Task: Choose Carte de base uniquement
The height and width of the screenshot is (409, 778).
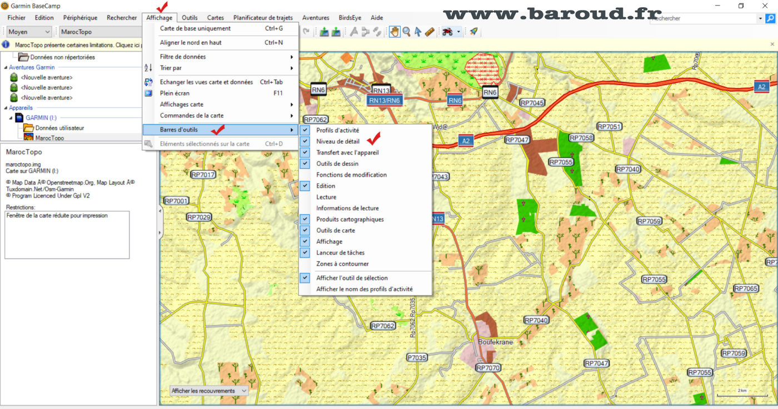Action: [220, 28]
